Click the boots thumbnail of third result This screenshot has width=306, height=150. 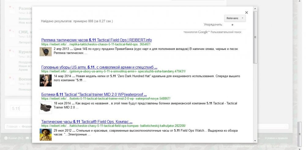[x=46, y=108]
